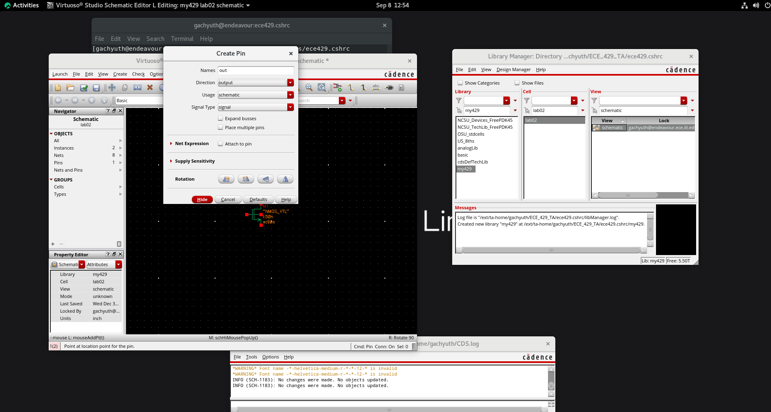Collapse the OBJECTS tree in Navigator

click(51, 134)
